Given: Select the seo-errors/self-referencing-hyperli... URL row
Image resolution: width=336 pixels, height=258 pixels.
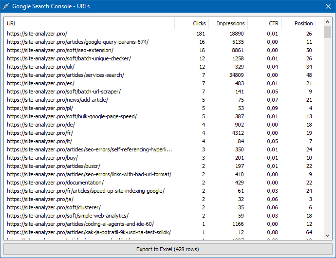Looking at the screenshot, I should tap(159, 149).
